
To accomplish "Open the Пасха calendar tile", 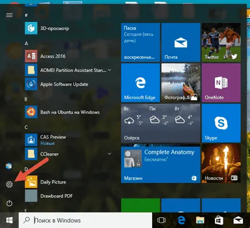I will 141,43.
